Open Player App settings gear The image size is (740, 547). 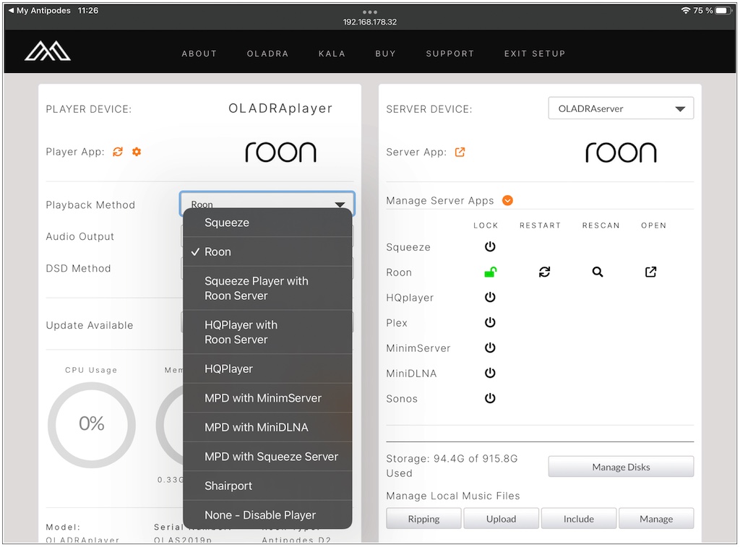[137, 152]
